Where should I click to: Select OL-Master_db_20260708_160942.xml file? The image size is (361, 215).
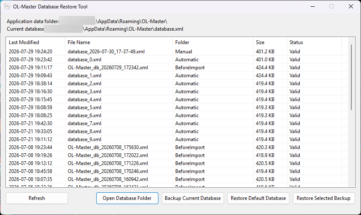[108, 179]
